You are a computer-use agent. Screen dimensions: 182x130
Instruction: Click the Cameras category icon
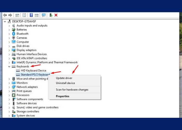coord(14,38)
